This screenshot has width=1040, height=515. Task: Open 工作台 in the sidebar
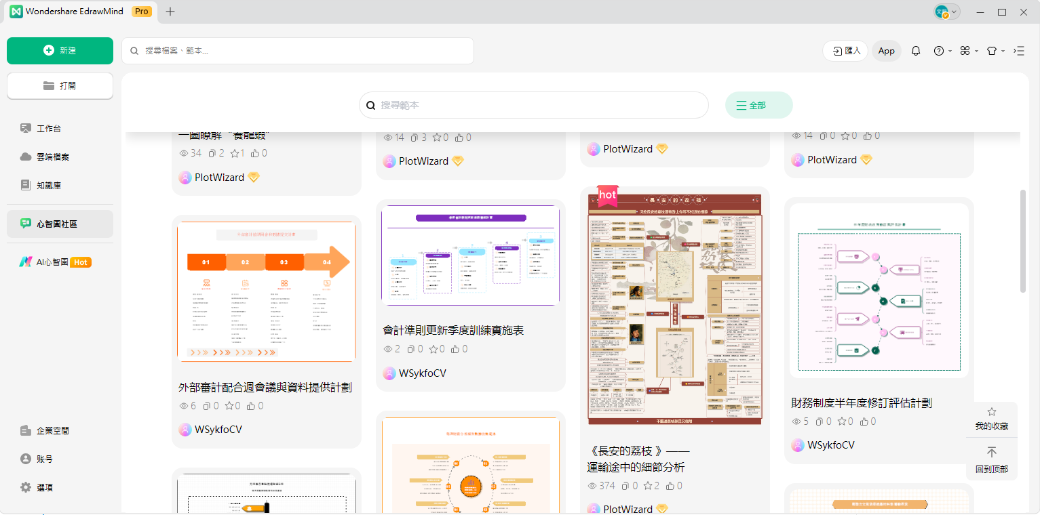(x=49, y=128)
